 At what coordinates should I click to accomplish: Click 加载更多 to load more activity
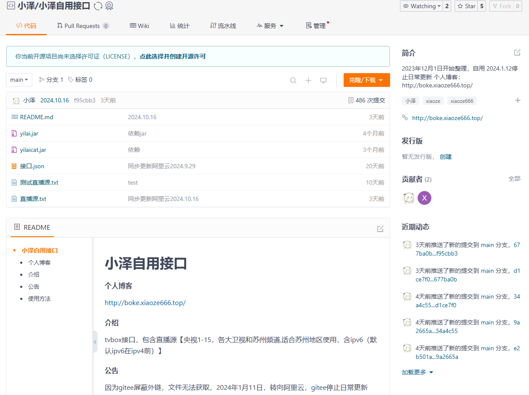[x=417, y=372]
